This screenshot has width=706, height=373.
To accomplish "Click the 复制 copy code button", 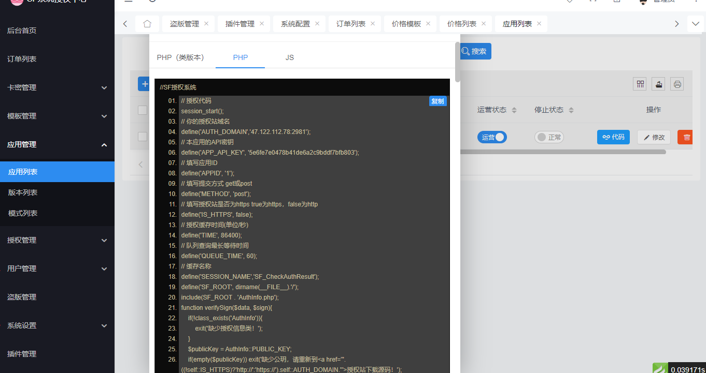I will pyautogui.click(x=437, y=101).
